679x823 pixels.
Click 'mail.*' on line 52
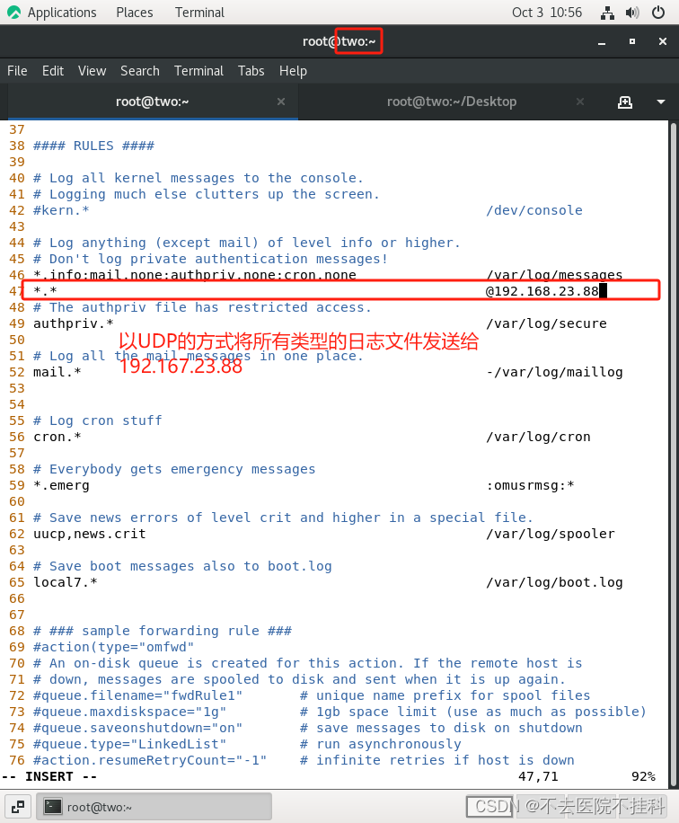[x=57, y=372]
